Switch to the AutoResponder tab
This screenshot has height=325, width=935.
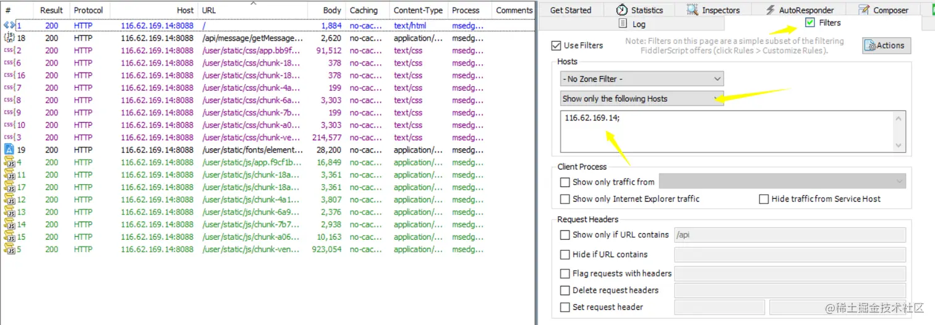tap(800, 10)
